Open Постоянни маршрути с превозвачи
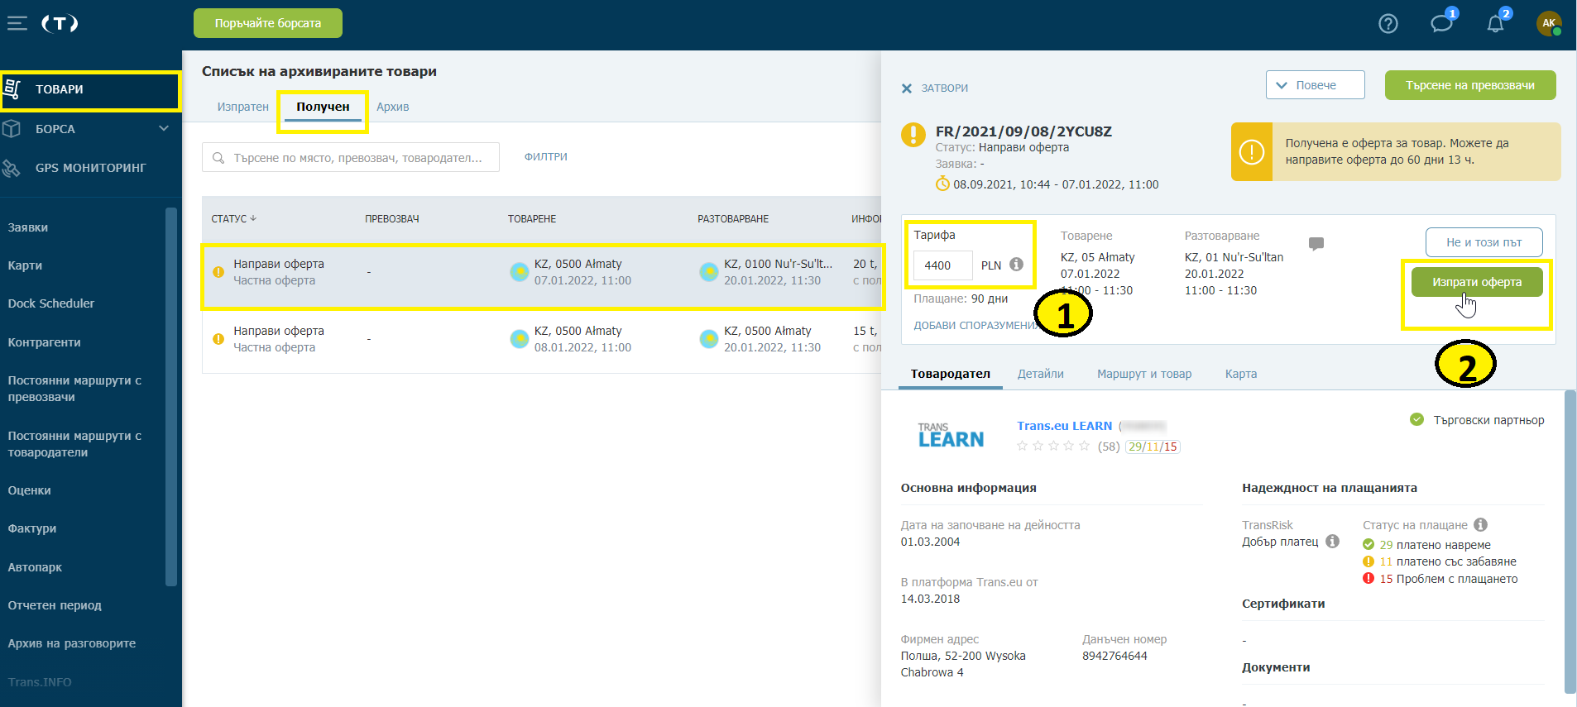Screen dimensions: 1577x707 pyautogui.click(x=74, y=389)
